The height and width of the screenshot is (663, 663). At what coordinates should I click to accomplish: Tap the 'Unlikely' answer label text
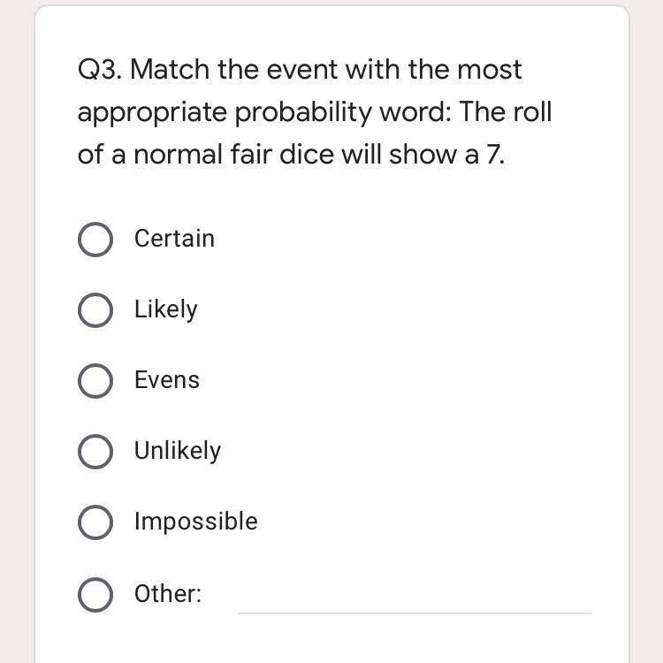(x=178, y=451)
